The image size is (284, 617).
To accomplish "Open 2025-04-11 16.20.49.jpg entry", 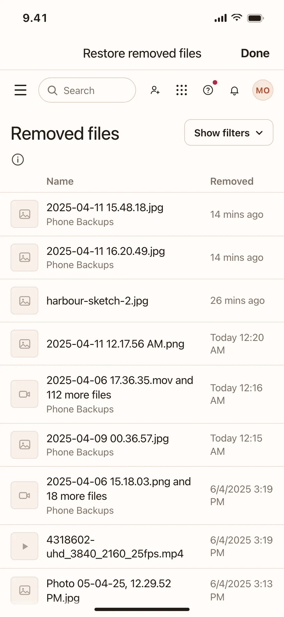I will (142, 258).
